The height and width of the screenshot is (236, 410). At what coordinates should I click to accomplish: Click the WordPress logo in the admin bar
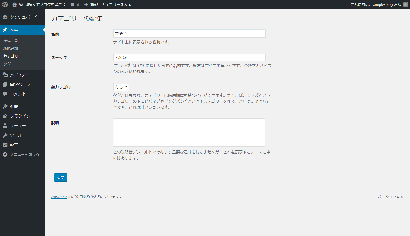[x=4, y=4]
